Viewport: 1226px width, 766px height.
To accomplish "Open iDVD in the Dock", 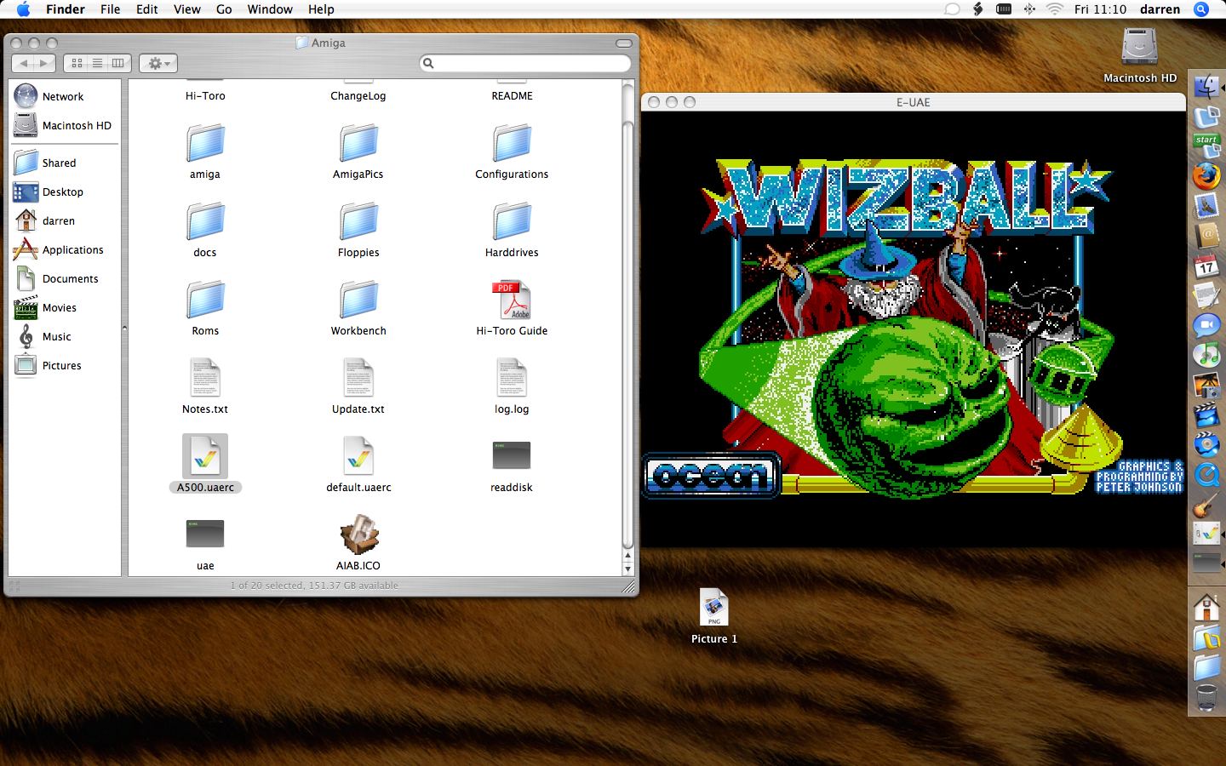I will pos(1206,445).
